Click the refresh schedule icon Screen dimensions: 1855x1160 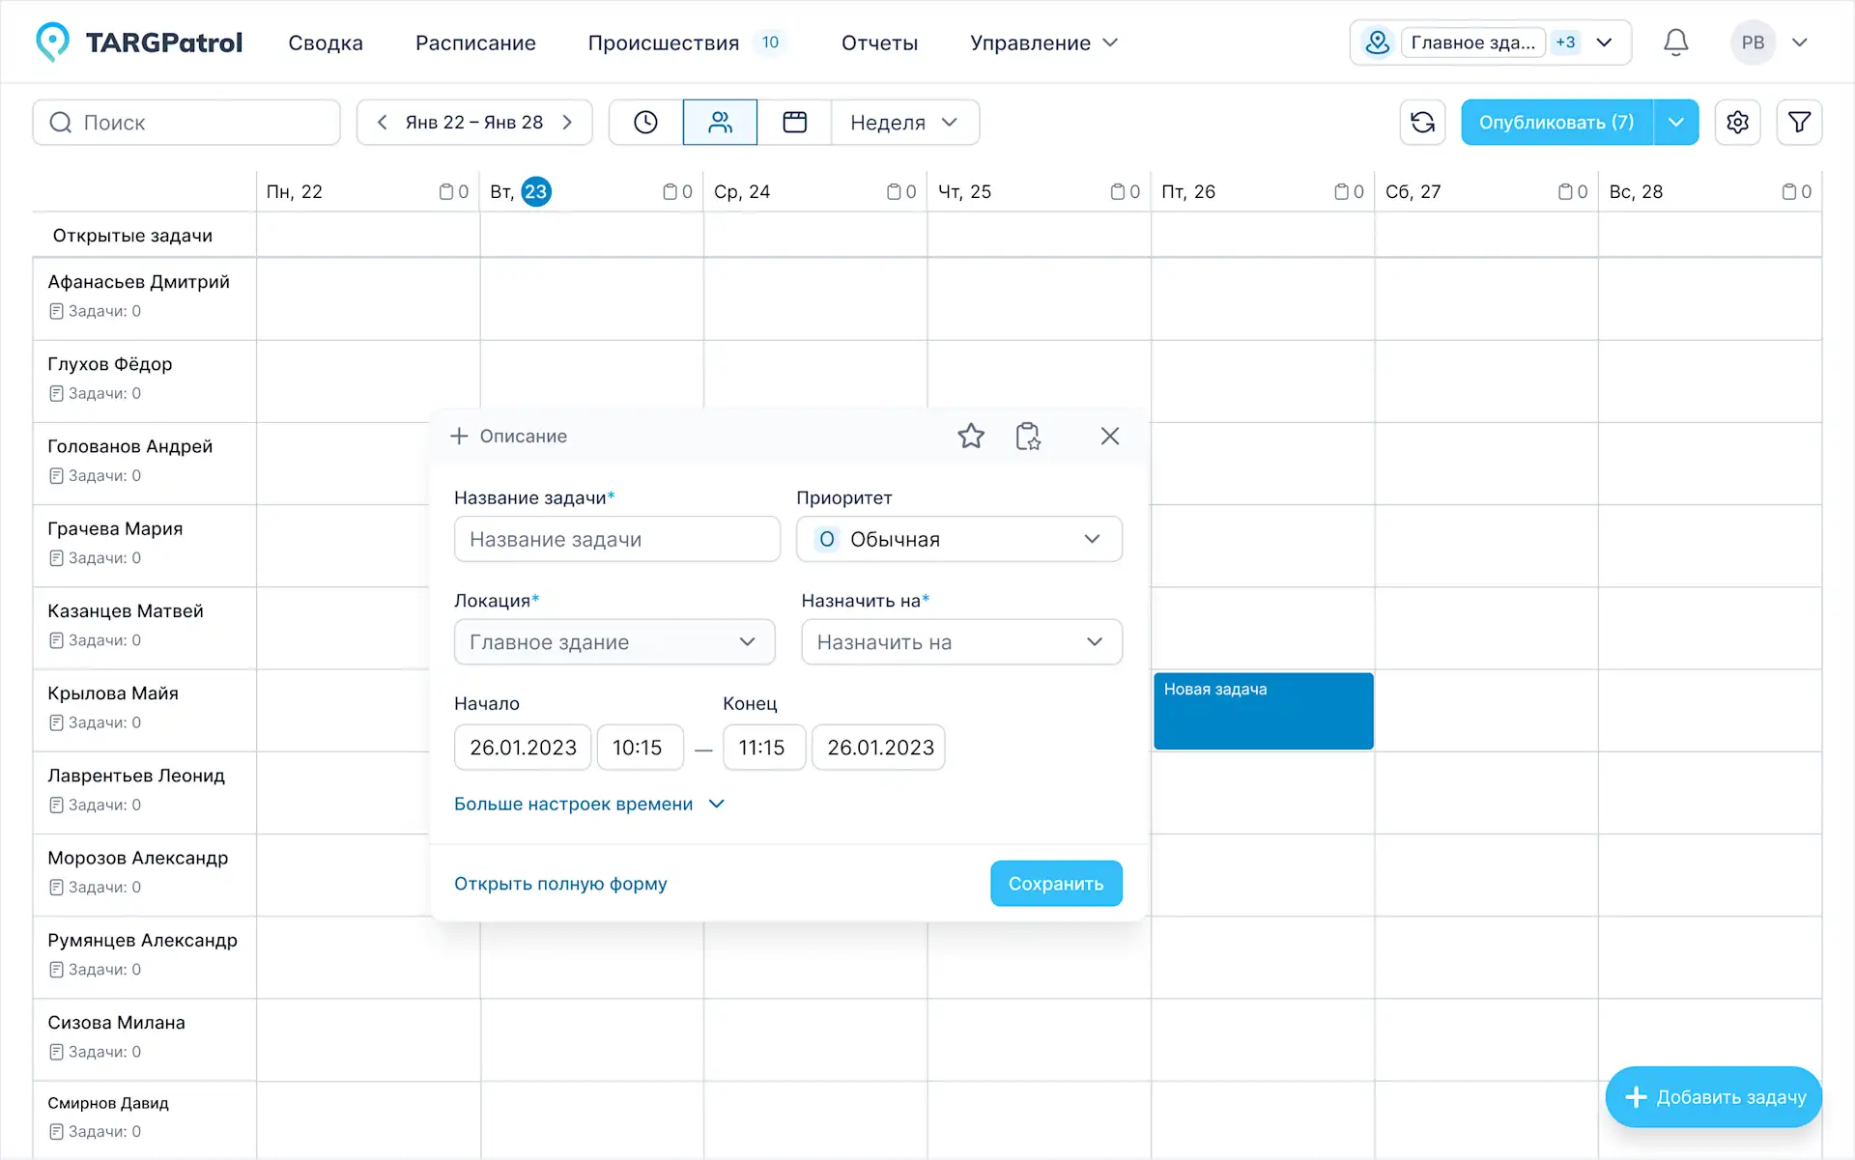point(1422,123)
